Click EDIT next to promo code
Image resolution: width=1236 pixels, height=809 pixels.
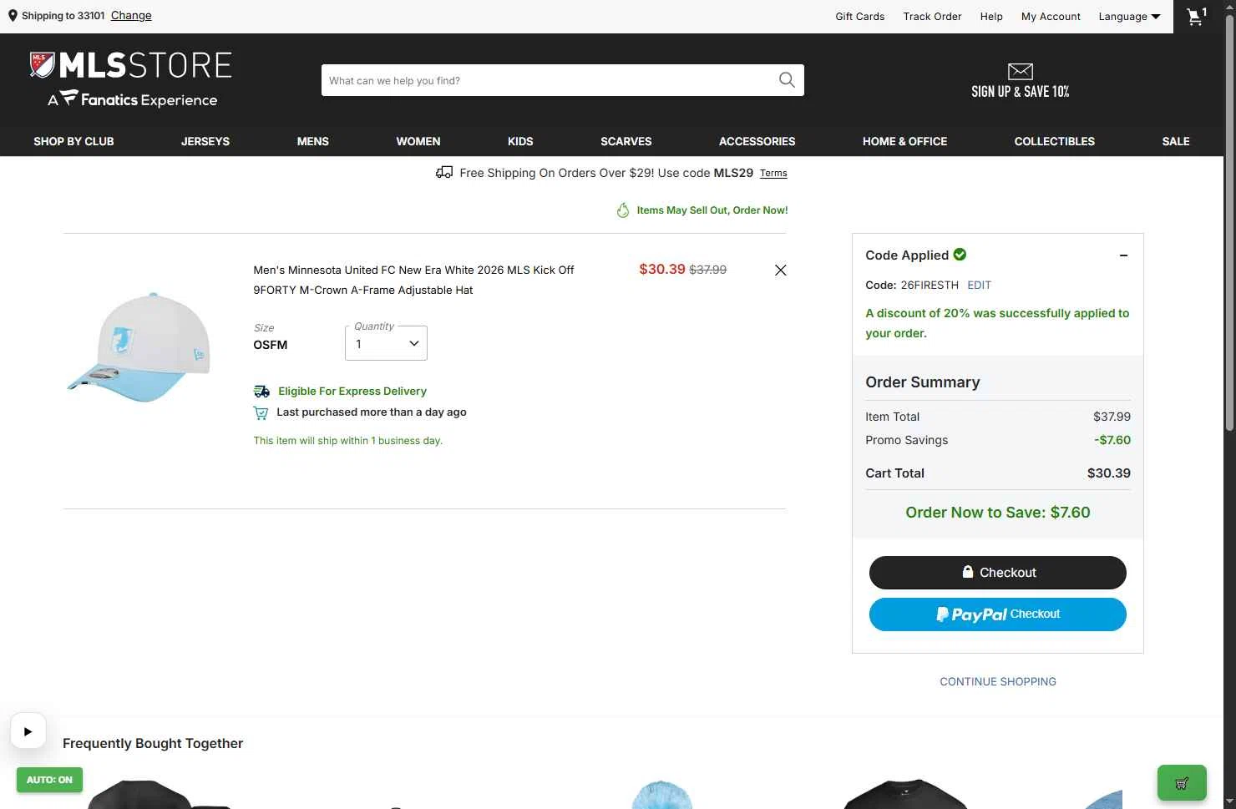click(x=979, y=285)
